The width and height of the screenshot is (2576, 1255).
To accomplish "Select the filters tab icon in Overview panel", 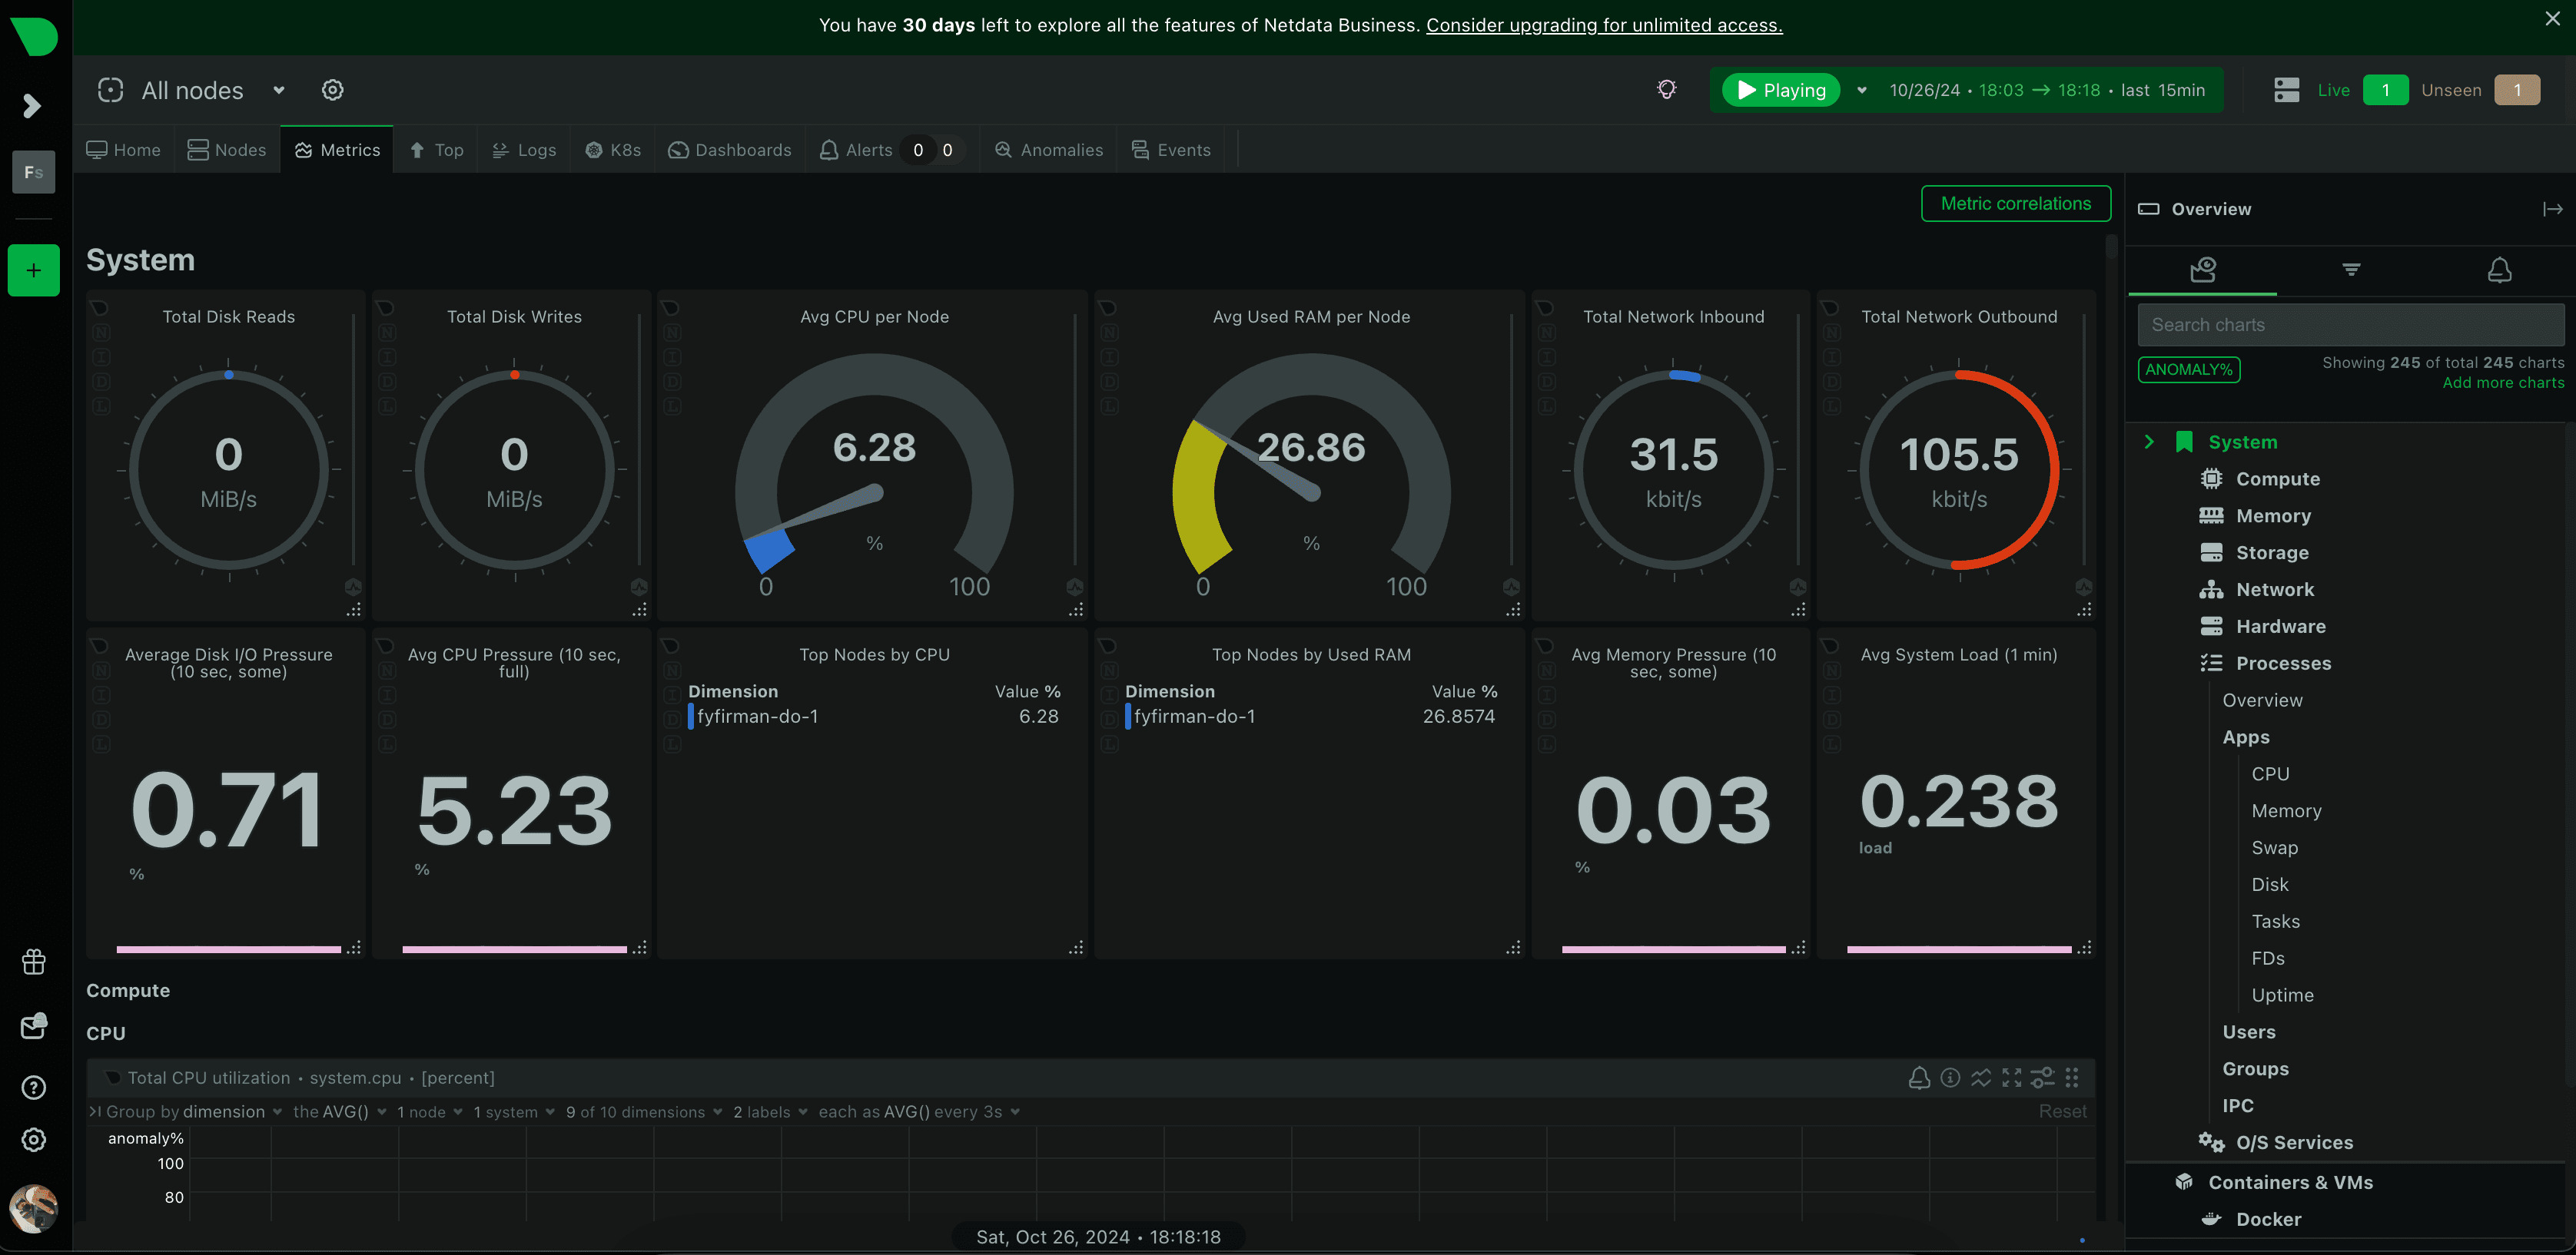I will point(2351,270).
